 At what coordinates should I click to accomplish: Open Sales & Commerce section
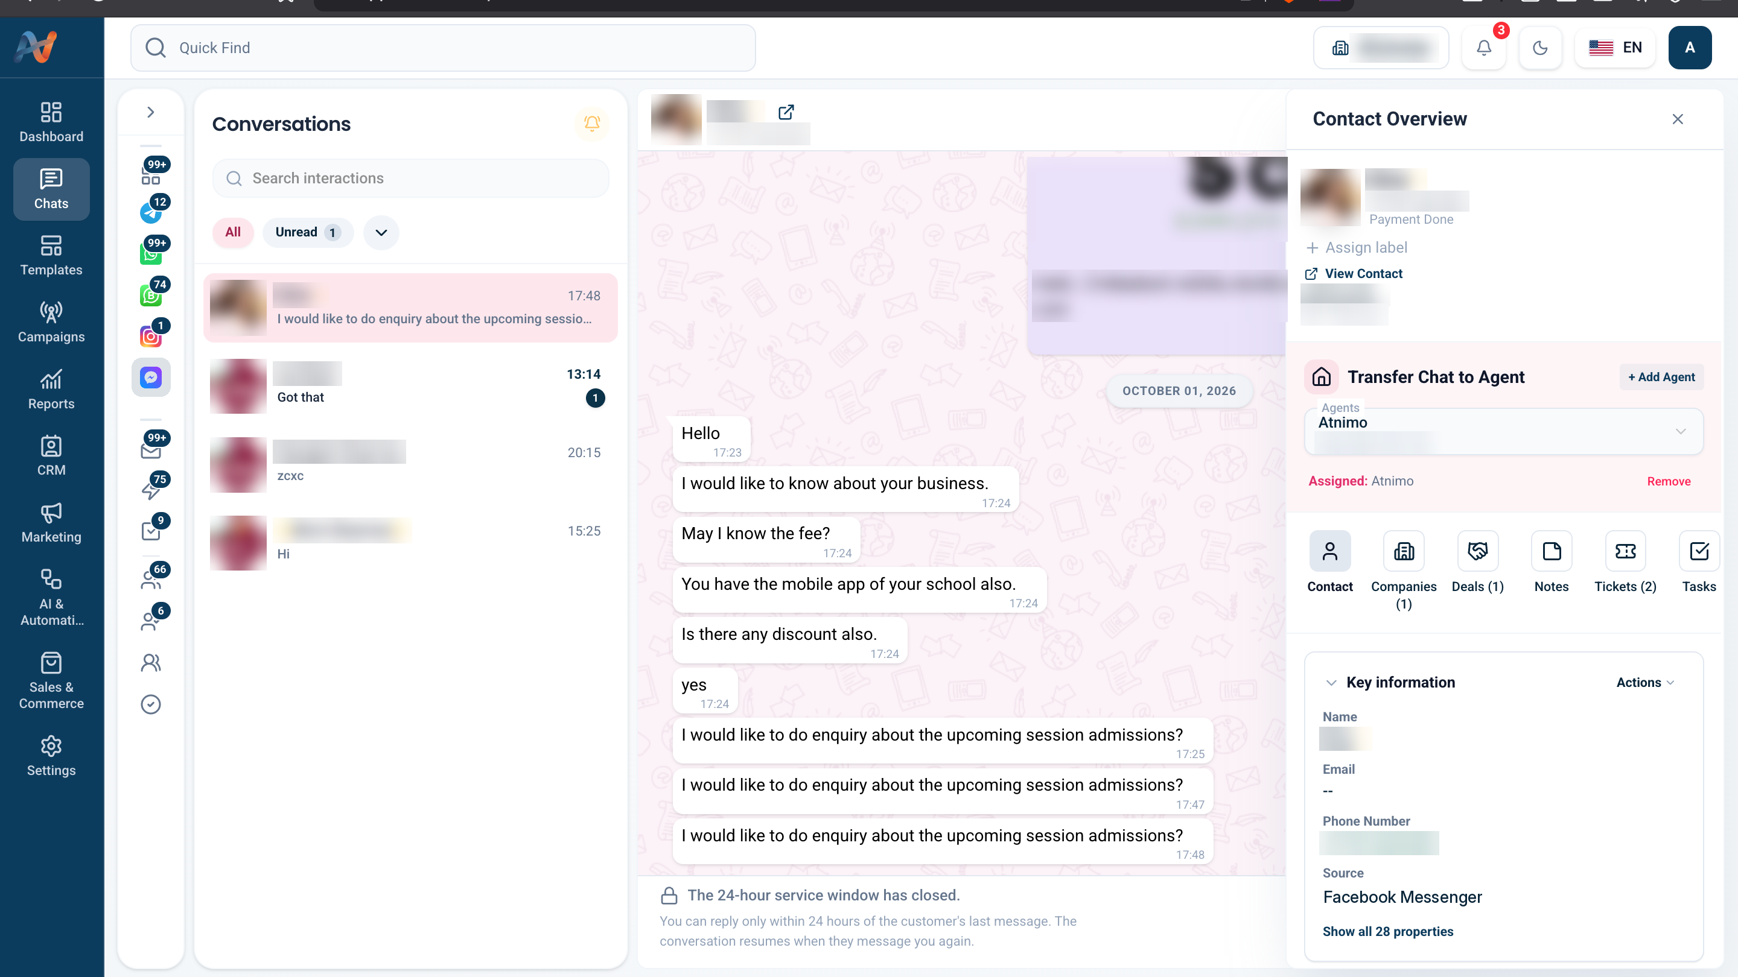(51, 680)
